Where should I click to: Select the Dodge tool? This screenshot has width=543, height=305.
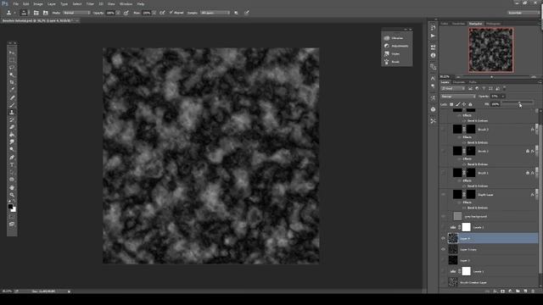pyautogui.click(x=12, y=149)
